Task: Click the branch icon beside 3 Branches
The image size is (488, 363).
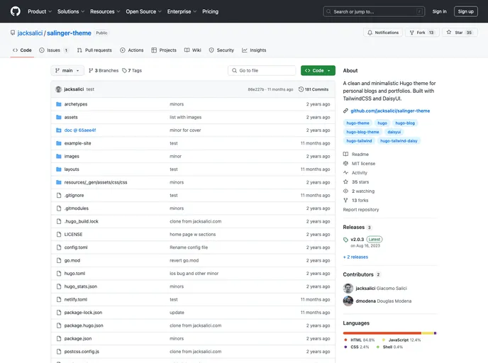Action: click(x=91, y=71)
